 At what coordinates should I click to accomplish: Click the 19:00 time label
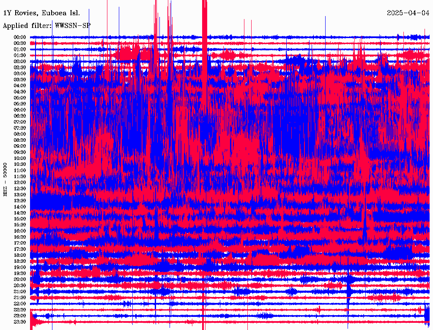click(20, 267)
